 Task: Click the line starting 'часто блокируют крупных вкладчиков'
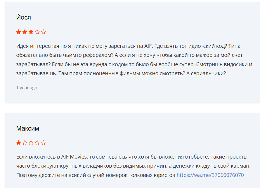coord(133,166)
